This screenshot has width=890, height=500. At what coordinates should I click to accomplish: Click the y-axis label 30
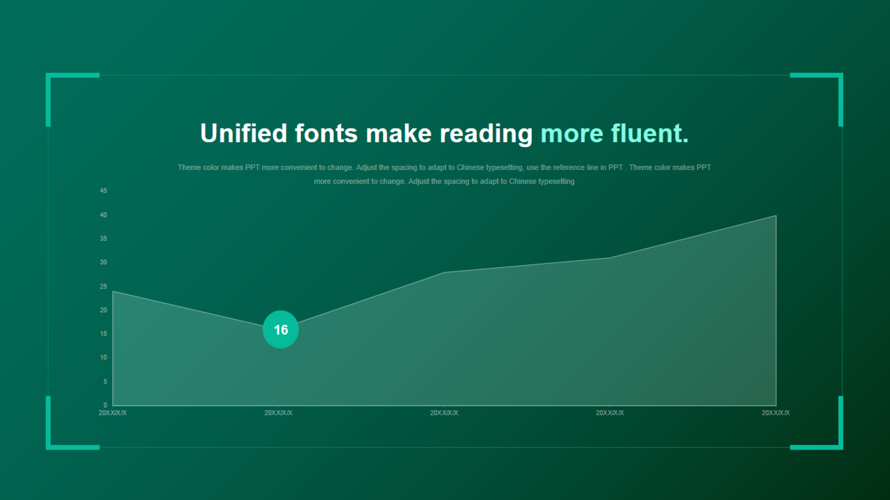coord(103,262)
